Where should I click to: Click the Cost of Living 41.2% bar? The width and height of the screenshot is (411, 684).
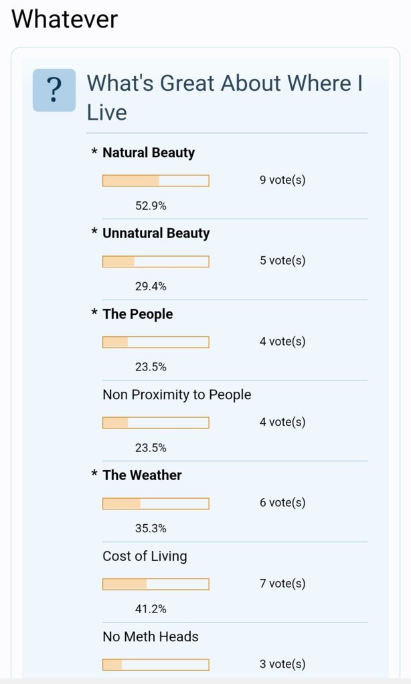[155, 584]
